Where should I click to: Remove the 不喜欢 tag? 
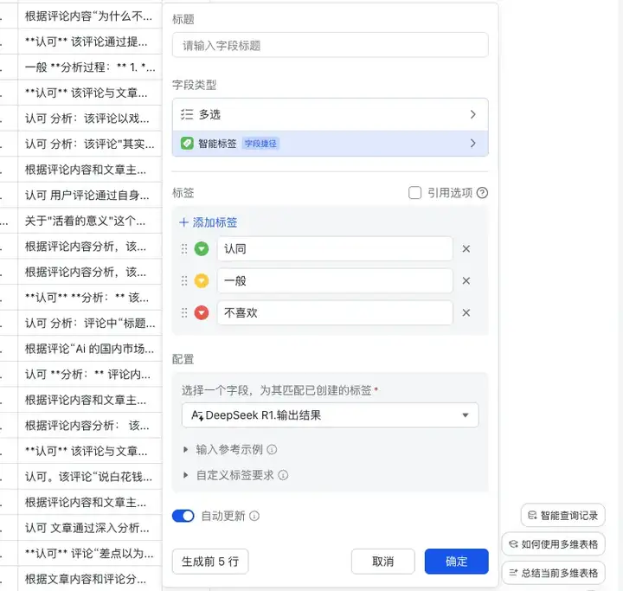[466, 312]
